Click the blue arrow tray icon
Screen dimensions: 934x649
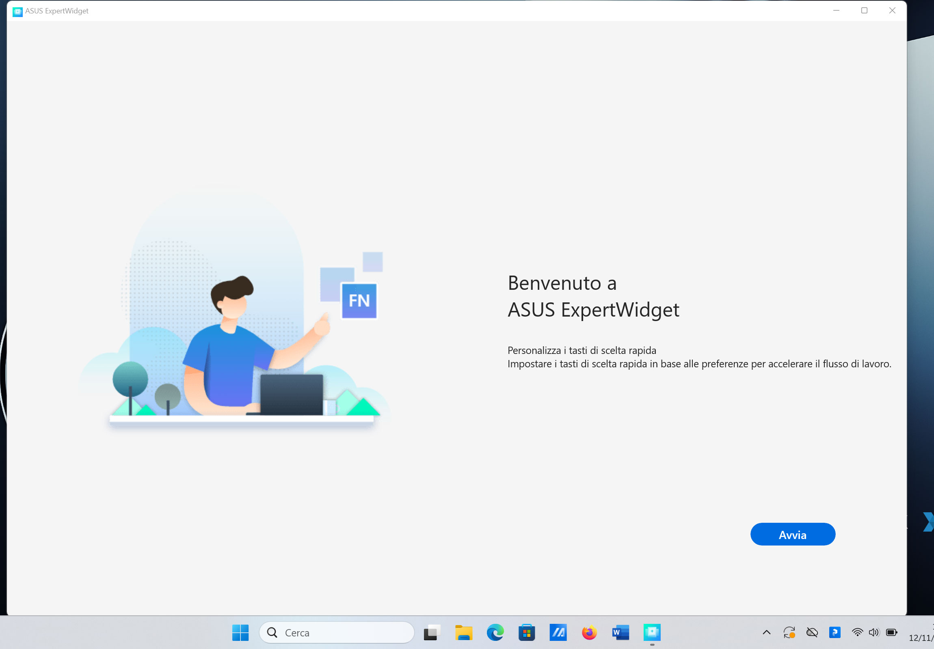tap(835, 632)
